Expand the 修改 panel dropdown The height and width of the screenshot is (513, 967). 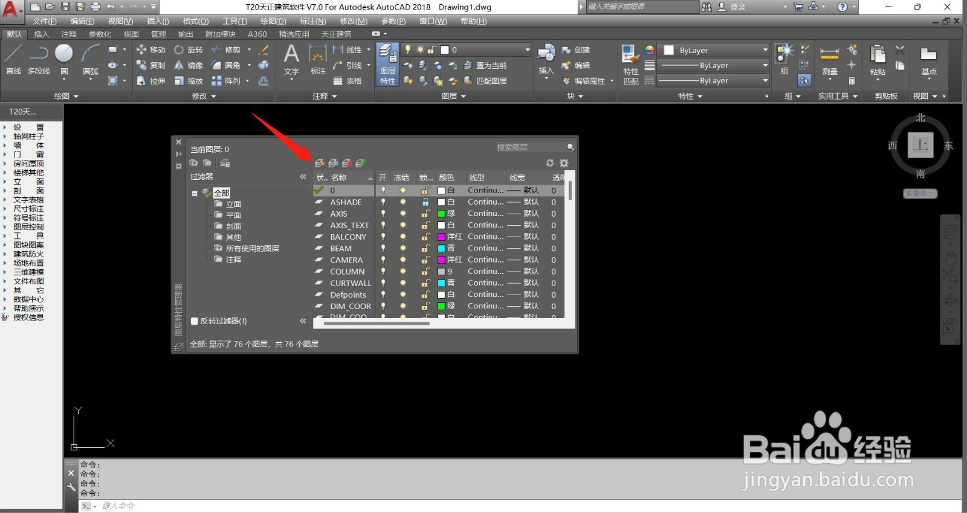tap(204, 96)
